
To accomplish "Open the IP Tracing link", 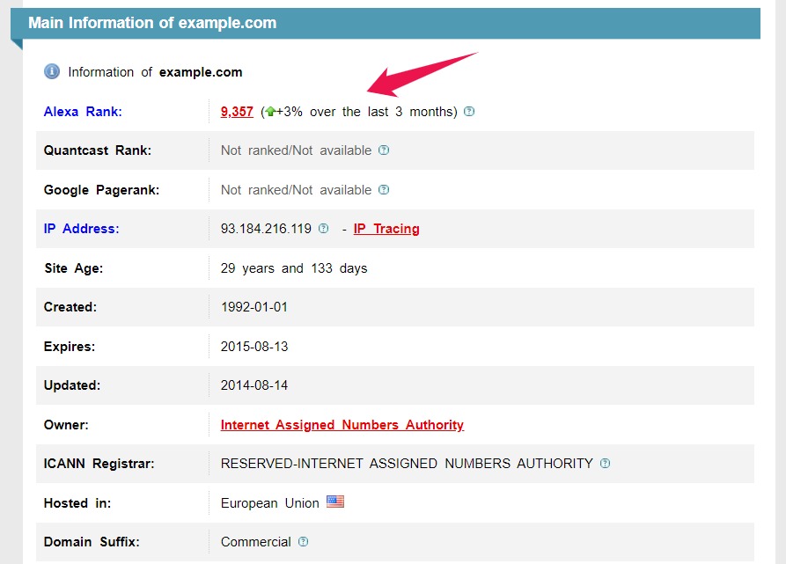I will point(386,229).
